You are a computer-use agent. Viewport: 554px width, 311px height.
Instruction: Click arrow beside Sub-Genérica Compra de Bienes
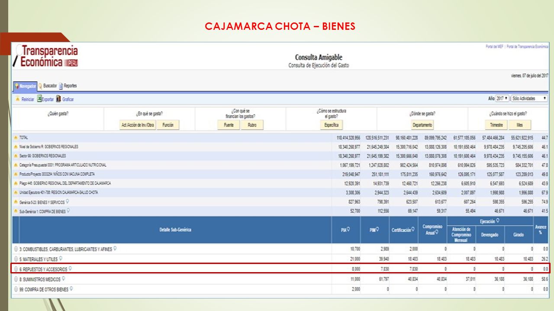click(16, 211)
